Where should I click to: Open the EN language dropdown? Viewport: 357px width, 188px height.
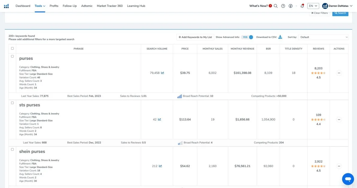click(x=313, y=6)
